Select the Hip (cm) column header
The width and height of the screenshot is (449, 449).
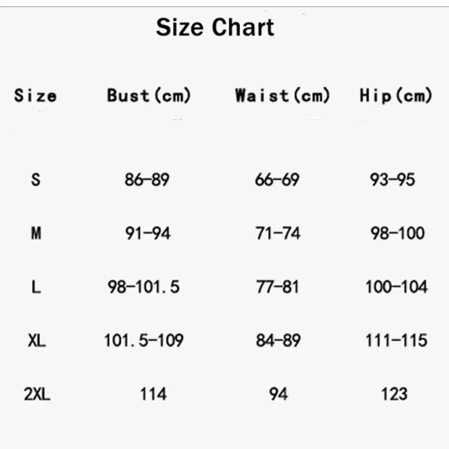click(x=395, y=96)
